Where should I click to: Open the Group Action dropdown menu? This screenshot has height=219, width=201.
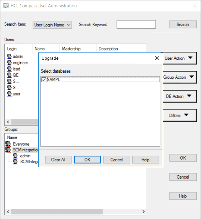tap(180, 77)
